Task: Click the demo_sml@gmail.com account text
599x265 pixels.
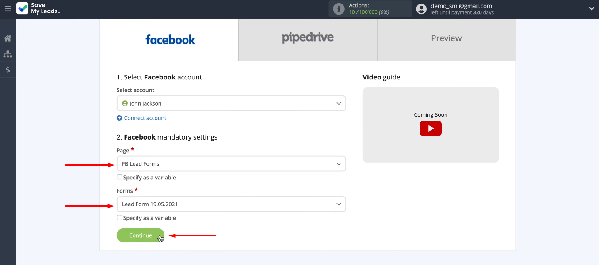Action: [x=461, y=6]
